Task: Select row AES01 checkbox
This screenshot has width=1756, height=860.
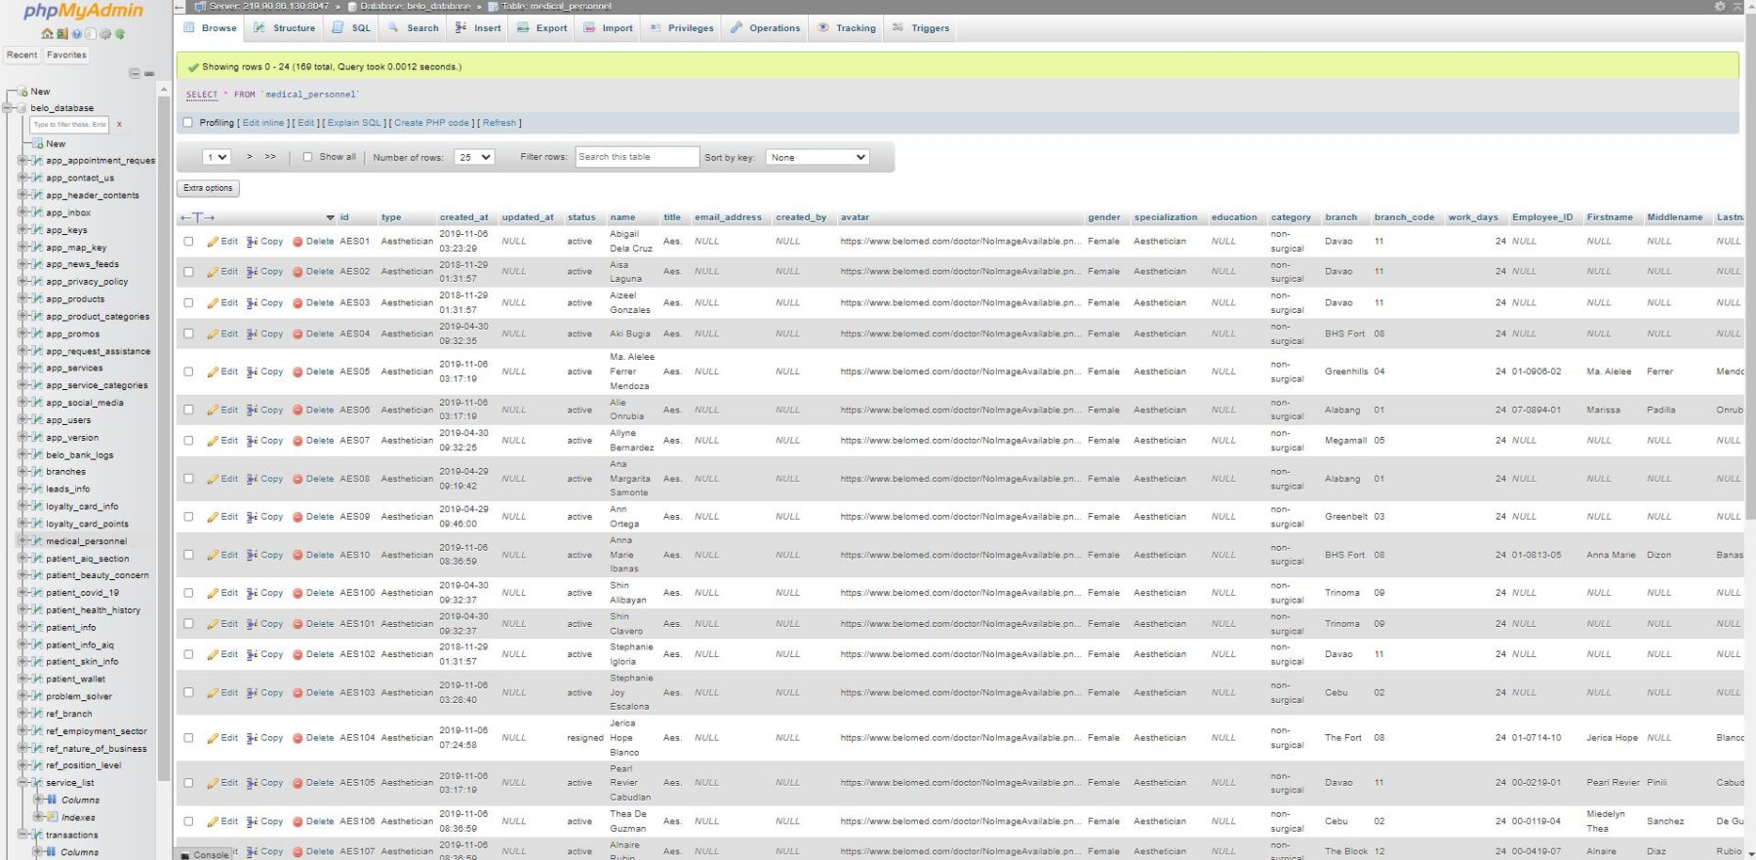Action: click(188, 242)
